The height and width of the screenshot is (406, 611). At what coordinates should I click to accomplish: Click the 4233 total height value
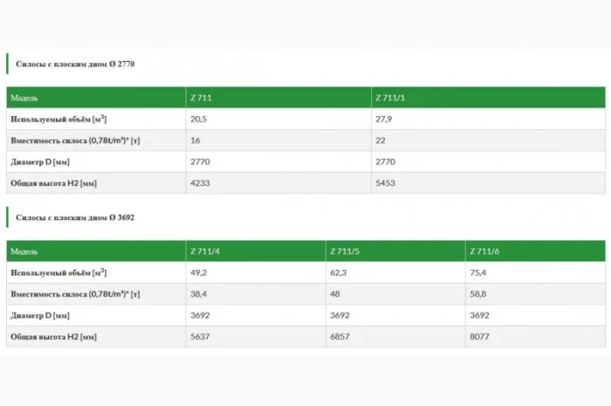coord(201,183)
